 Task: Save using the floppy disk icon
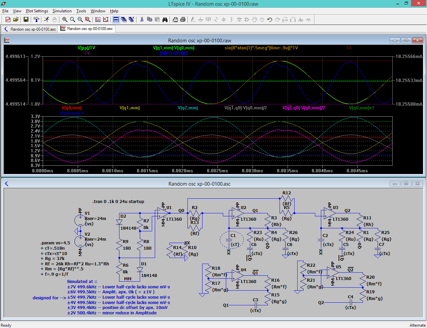pyautogui.click(x=26, y=20)
